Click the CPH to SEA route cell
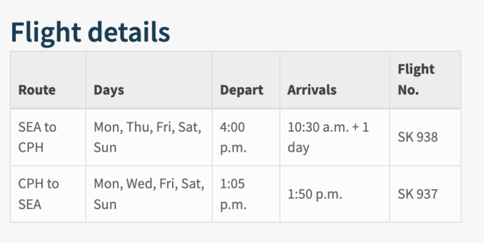 point(48,194)
